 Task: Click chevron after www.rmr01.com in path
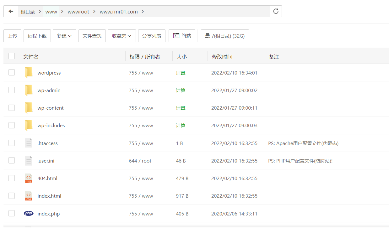click(143, 12)
